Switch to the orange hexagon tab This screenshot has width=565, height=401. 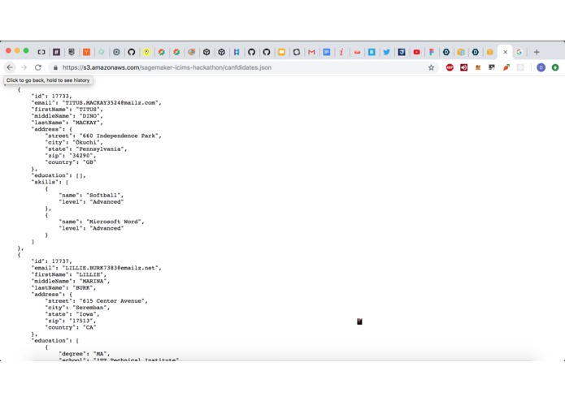coord(489,52)
